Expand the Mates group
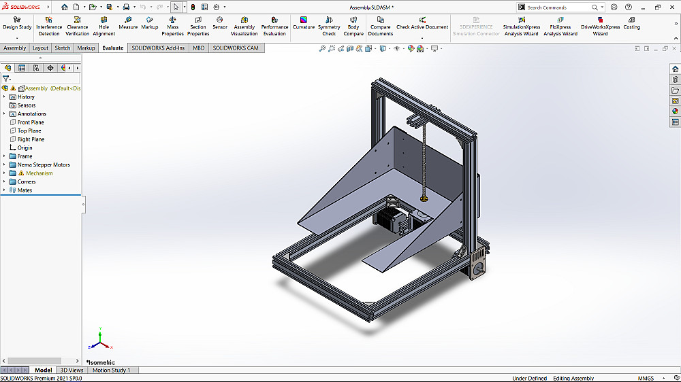Screen dimensions: 681x382 click(4, 190)
